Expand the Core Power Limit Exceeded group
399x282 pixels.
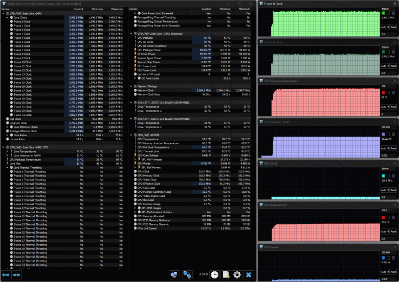point(135,13)
